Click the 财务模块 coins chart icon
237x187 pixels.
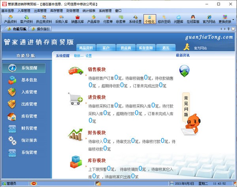coord(75,135)
